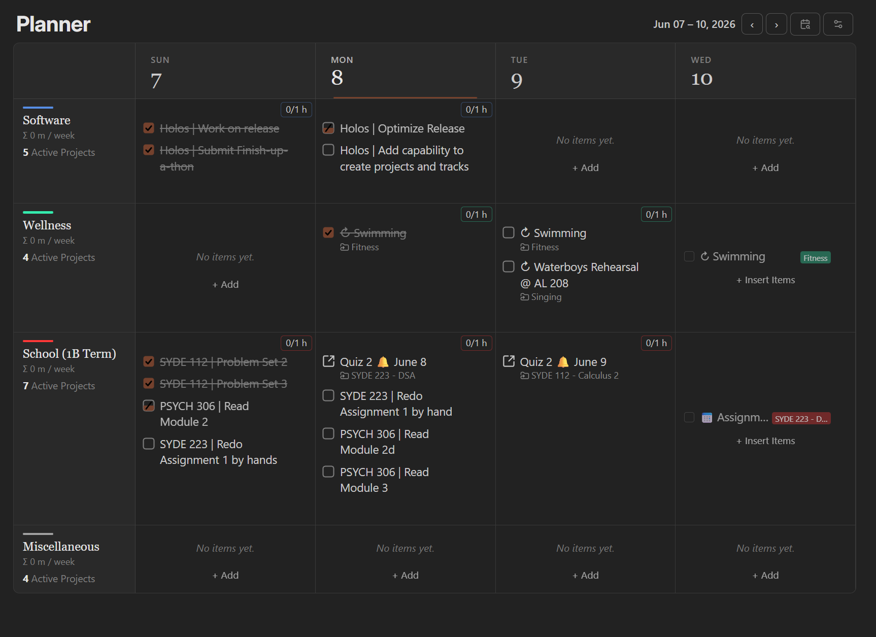876x637 pixels.
Task: Click the bell icon on Quiz 2 June 9
Action: click(x=563, y=362)
